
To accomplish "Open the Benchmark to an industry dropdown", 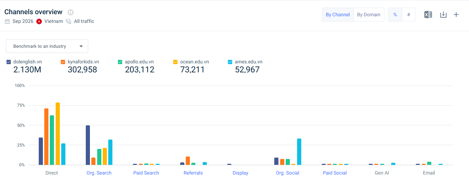I will [47, 46].
